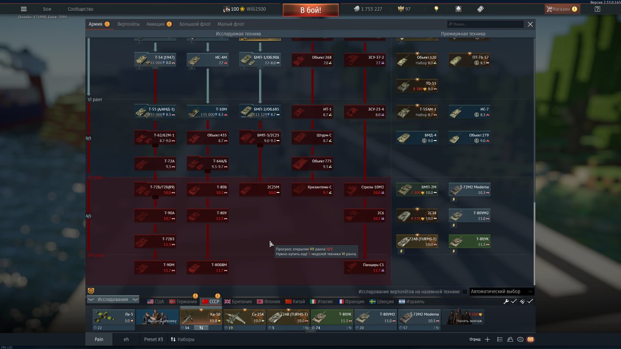
Task: Focus the Поиск search field
Action: (485, 24)
